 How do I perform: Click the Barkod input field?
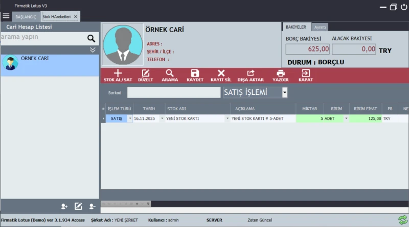pos(174,93)
